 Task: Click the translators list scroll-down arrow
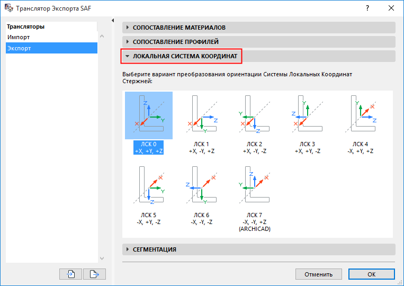pos(102,258)
